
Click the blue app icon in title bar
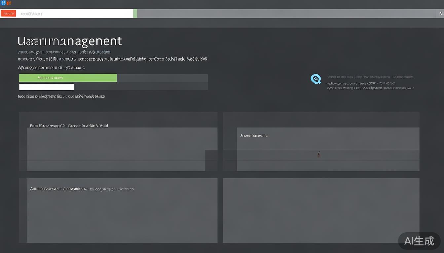pos(4,3)
